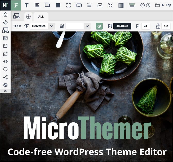Image resolution: width=173 pixels, height=162 pixels.
Task: Add a new media query tab
Action: (28, 17)
